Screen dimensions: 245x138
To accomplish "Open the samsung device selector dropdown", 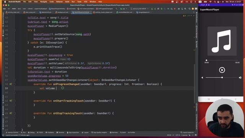I will click(x=139, y=9).
